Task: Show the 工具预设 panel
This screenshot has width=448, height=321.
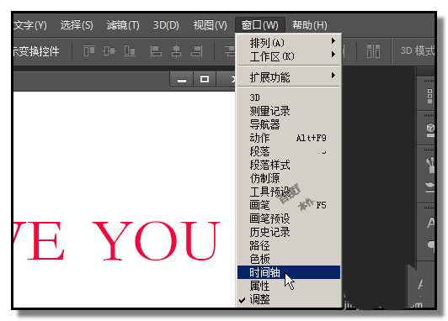Action: point(289,192)
